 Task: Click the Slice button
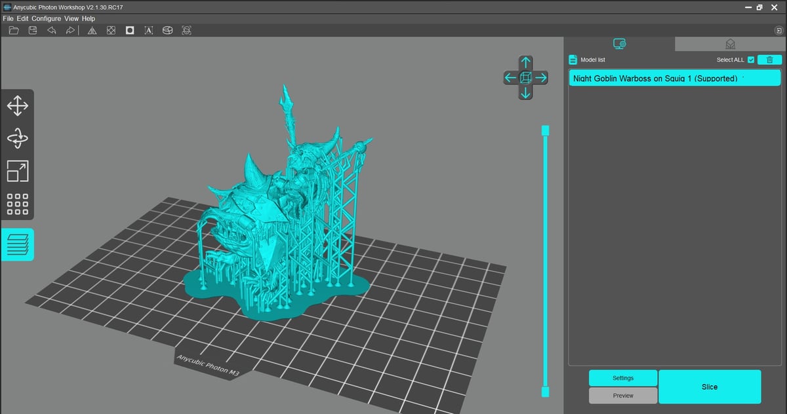(710, 387)
